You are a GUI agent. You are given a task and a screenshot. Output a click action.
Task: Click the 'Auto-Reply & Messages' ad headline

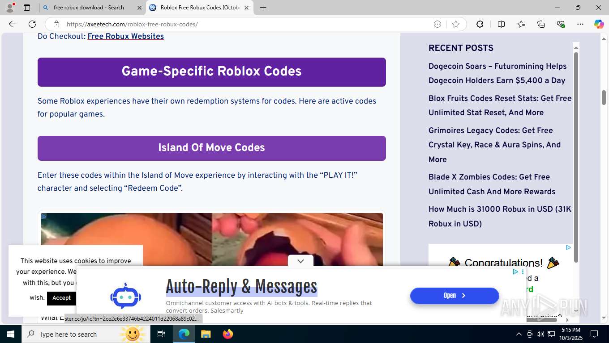(241, 287)
